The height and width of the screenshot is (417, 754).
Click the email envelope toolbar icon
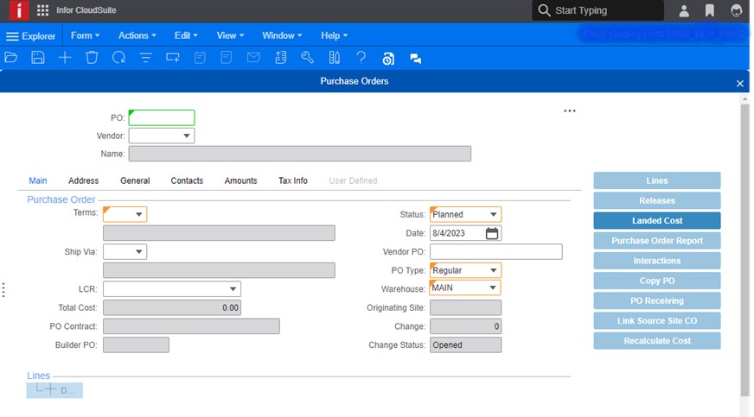tap(253, 58)
